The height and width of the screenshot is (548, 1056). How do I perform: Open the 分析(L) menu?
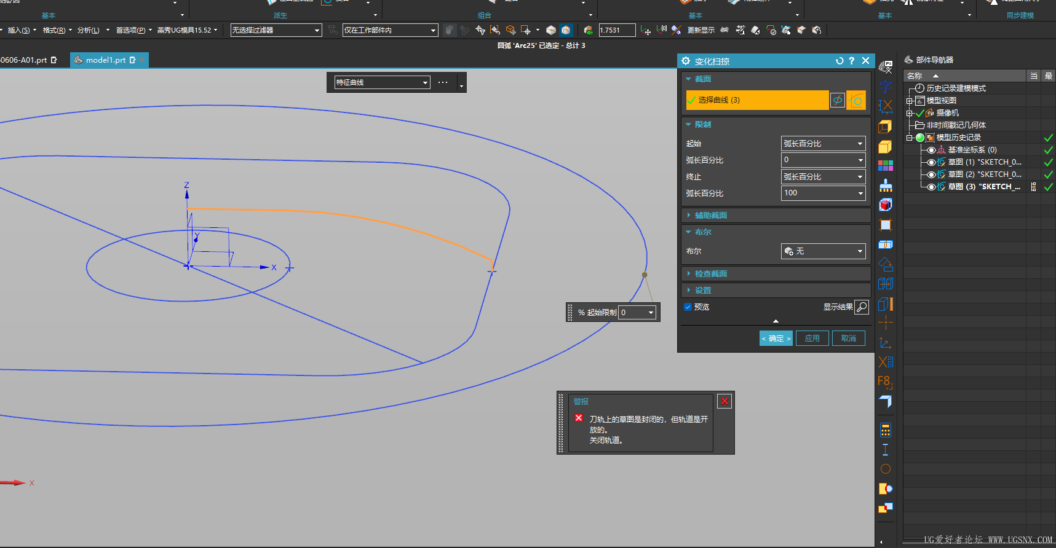(89, 30)
